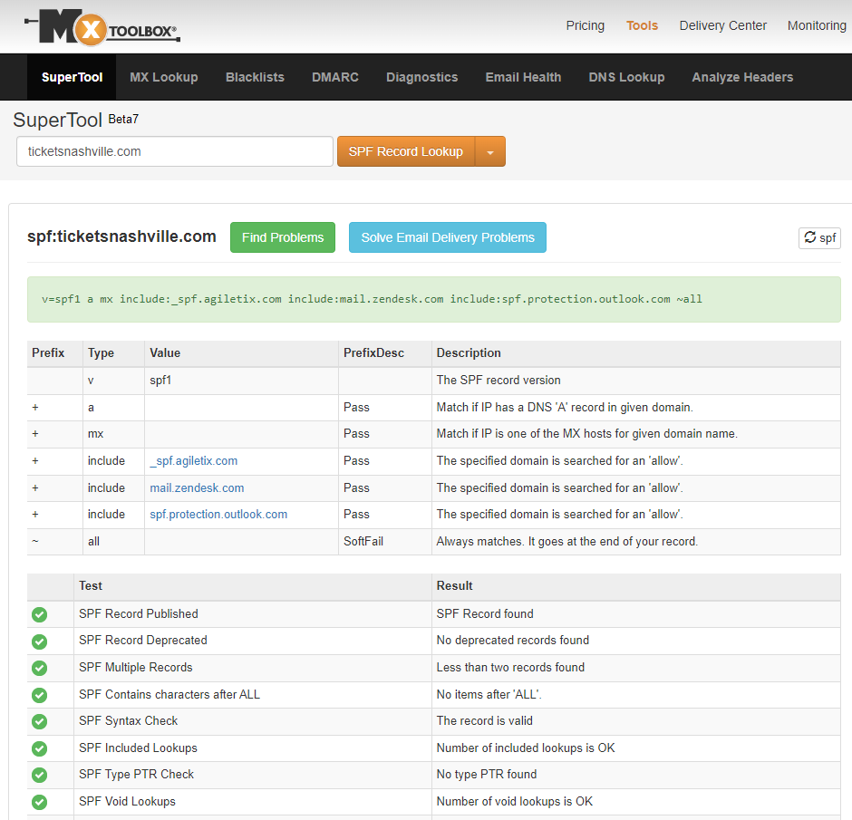Click the Tools menu link
852x820 pixels.
coord(642,25)
